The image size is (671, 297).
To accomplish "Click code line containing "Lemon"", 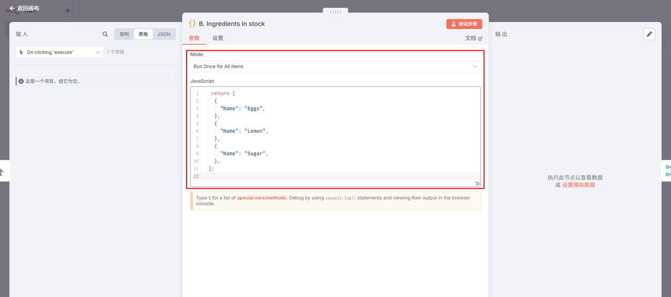I will point(244,131).
